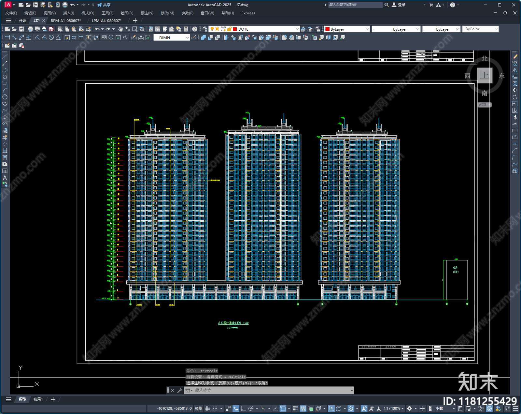Select the Hatch tool in draw toolbar
Image resolution: width=521 pixels, height=414 pixels.
point(5,151)
